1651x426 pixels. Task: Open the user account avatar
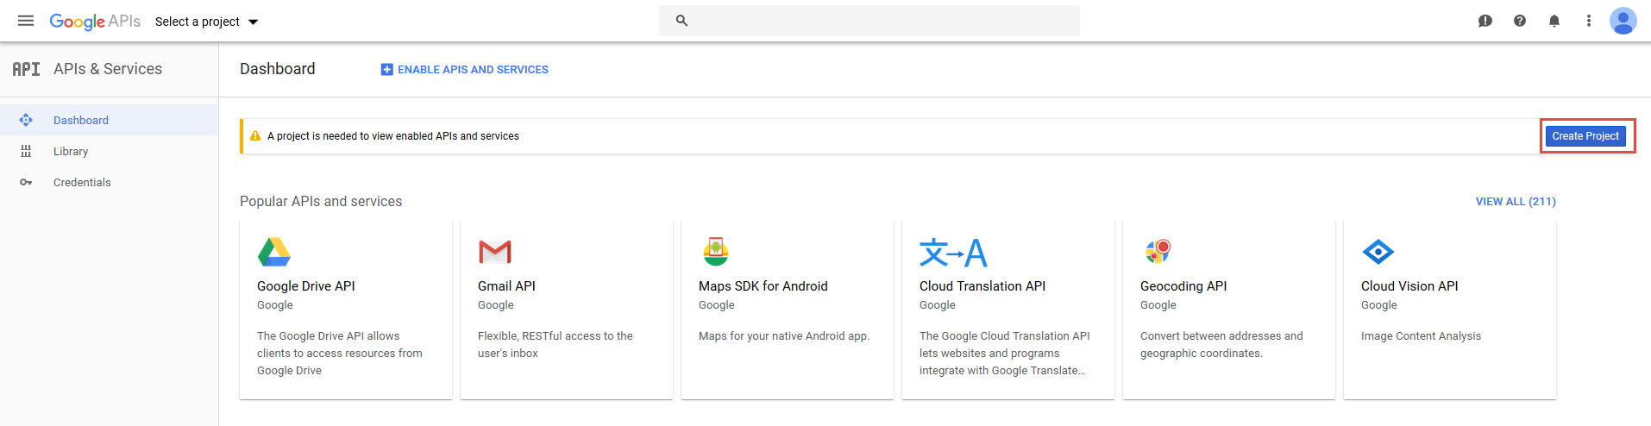coord(1623,21)
